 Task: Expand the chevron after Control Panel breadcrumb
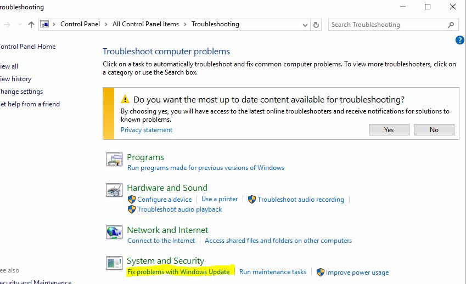[106, 24]
